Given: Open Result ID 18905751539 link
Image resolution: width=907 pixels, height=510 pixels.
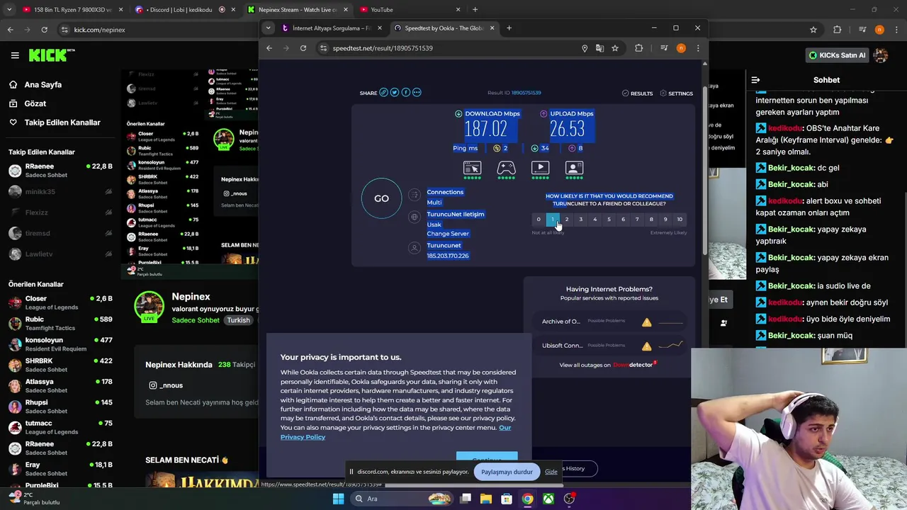Looking at the screenshot, I should 526,93.
